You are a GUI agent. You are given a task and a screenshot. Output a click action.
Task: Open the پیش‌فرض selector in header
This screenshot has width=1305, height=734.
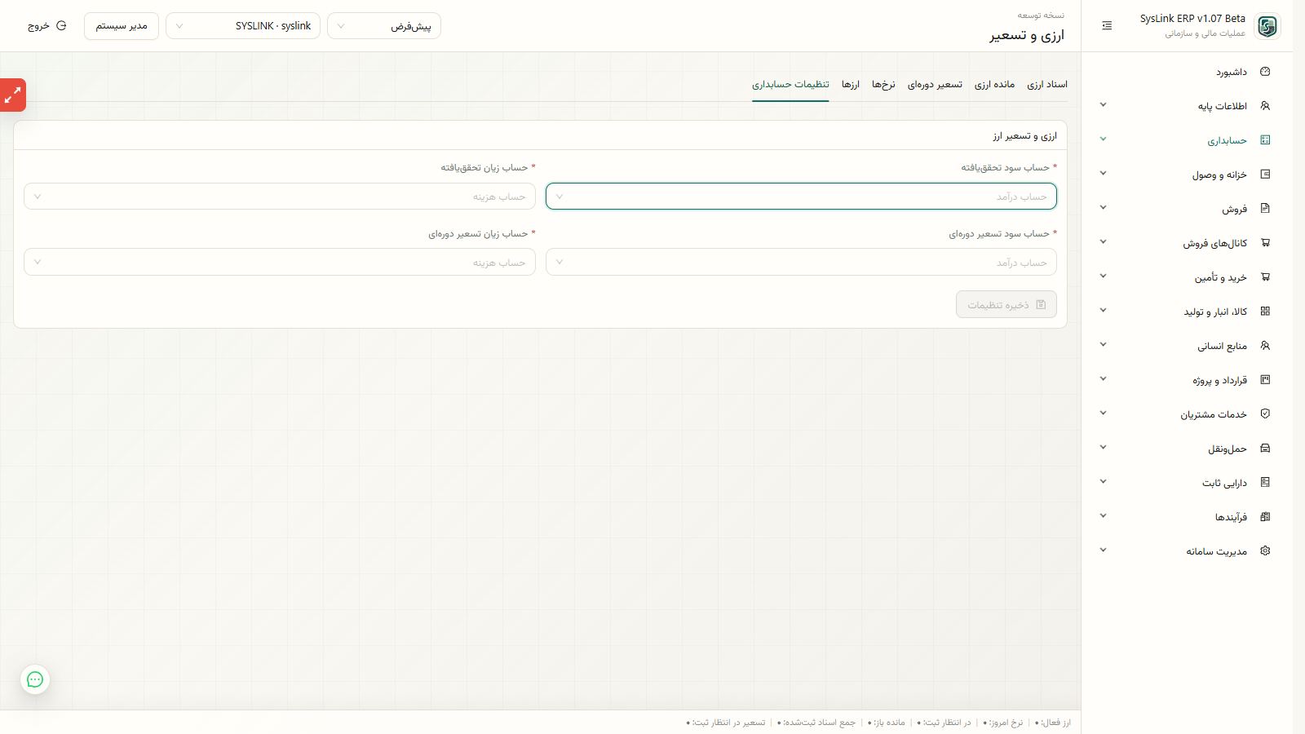pos(384,26)
